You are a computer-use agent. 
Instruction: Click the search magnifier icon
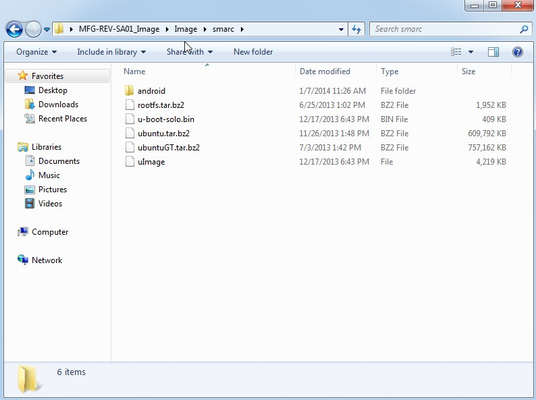point(524,30)
